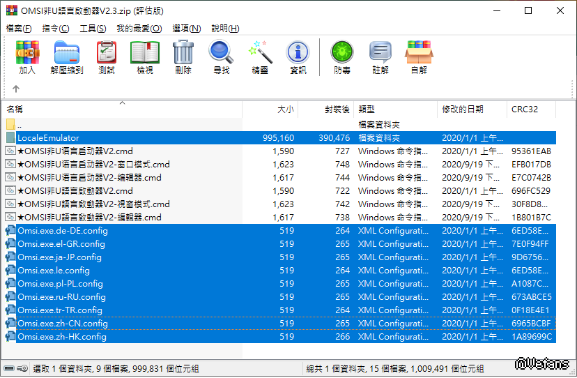Sort files by 大小 column header

point(285,109)
